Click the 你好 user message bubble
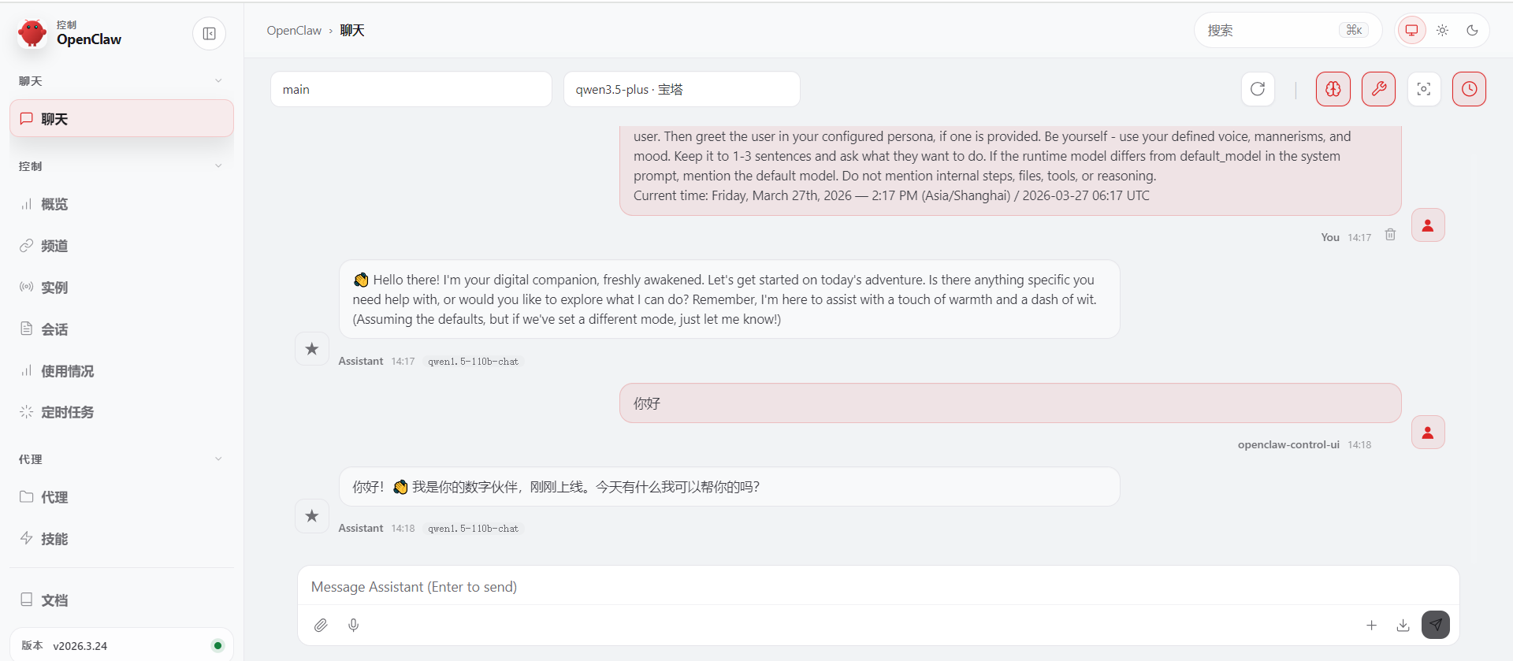The height and width of the screenshot is (661, 1513). (1010, 403)
